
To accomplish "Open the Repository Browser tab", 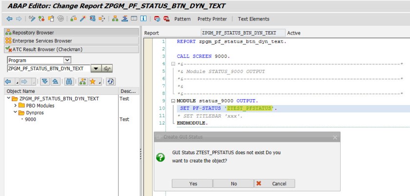I will [x=71, y=32].
